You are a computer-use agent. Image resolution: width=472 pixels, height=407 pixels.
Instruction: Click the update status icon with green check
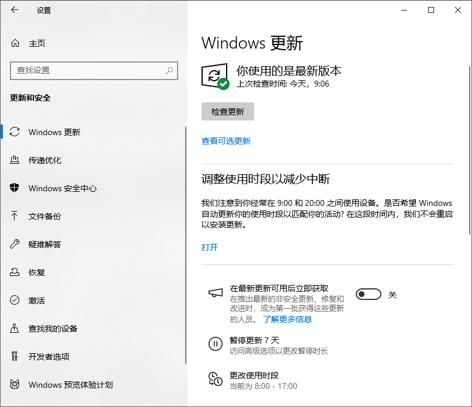[x=215, y=77]
